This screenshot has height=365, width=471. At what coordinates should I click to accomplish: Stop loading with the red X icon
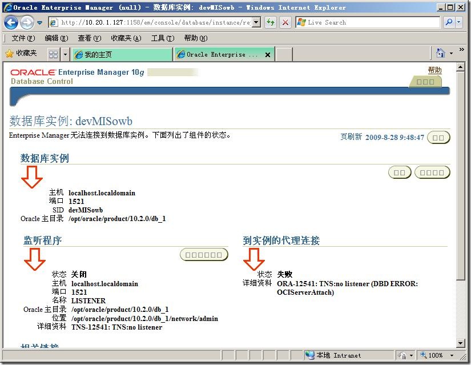[285, 22]
